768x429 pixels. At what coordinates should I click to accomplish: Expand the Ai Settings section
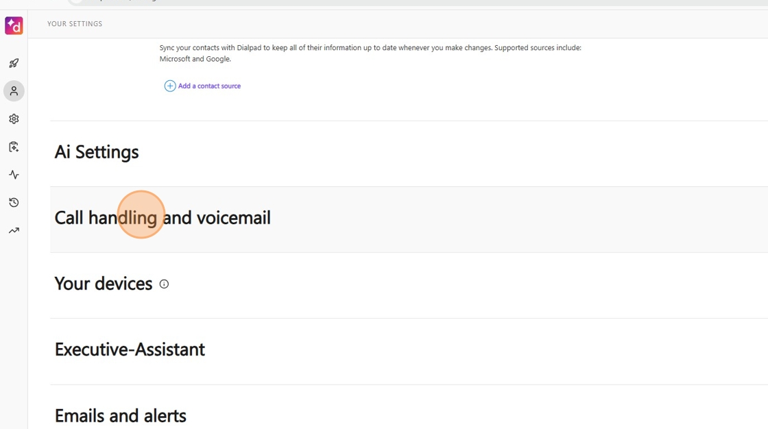[x=97, y=152]
